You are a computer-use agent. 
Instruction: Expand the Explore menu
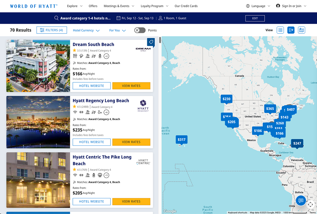pyautogui.click(x=75, y=6)
